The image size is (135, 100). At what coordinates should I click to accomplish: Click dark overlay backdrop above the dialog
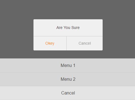(x=67, y=10)
